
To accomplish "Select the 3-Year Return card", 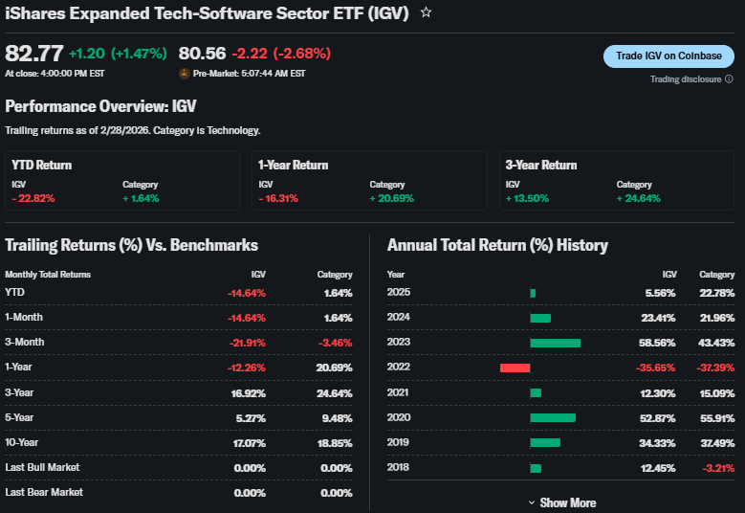I will [x=617, y=180].
